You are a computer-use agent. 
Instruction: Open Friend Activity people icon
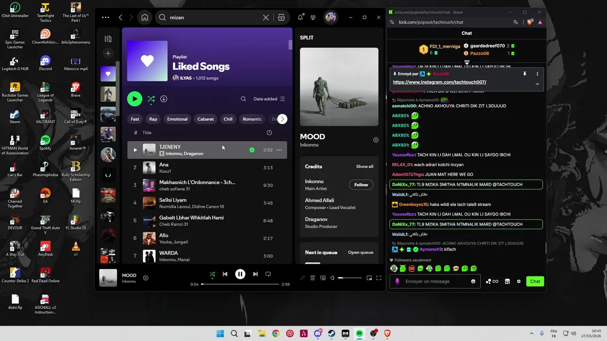tap(313, 18)
